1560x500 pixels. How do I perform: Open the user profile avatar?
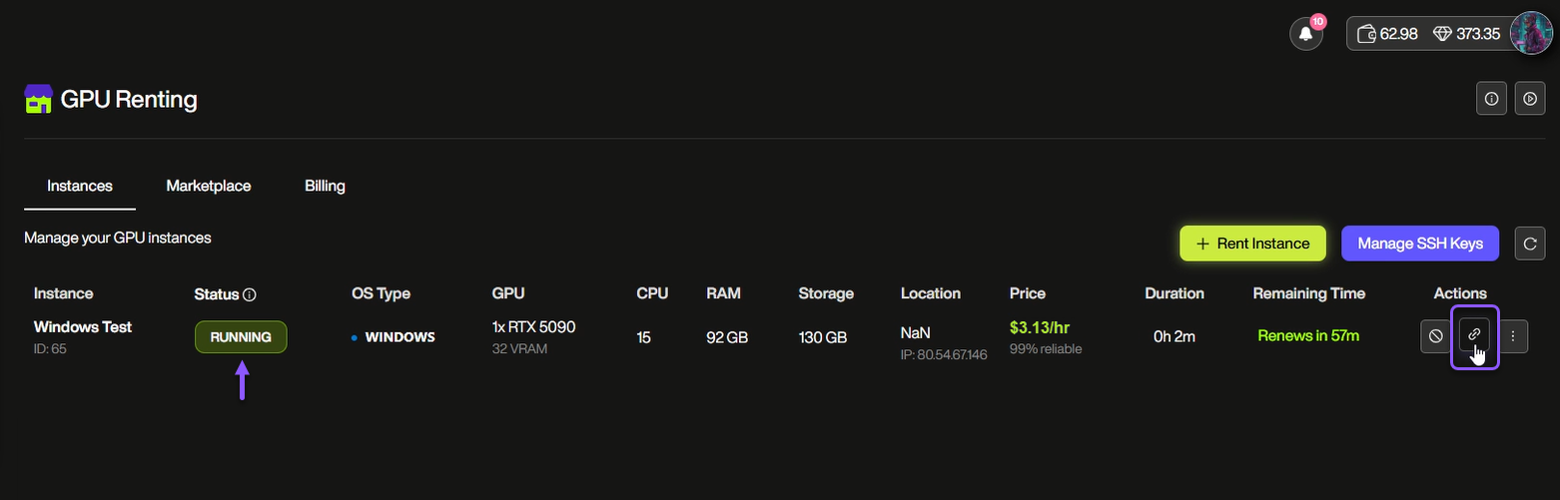1530,33
